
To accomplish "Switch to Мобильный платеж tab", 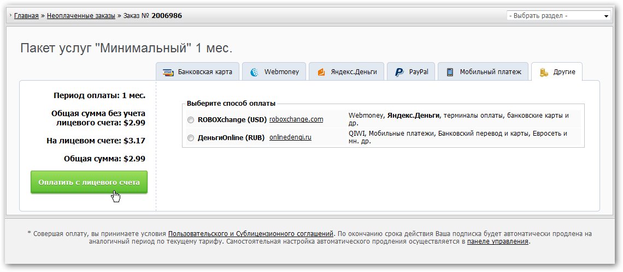I will click(483, 72).
